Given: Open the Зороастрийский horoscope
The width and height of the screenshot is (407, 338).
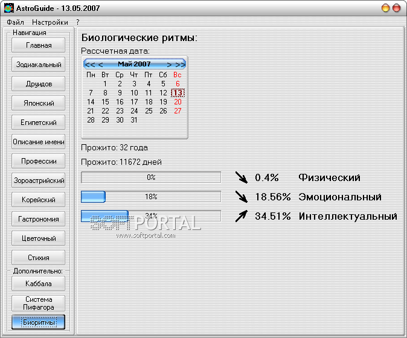Looking at the screenshot, I should point(39,180).
